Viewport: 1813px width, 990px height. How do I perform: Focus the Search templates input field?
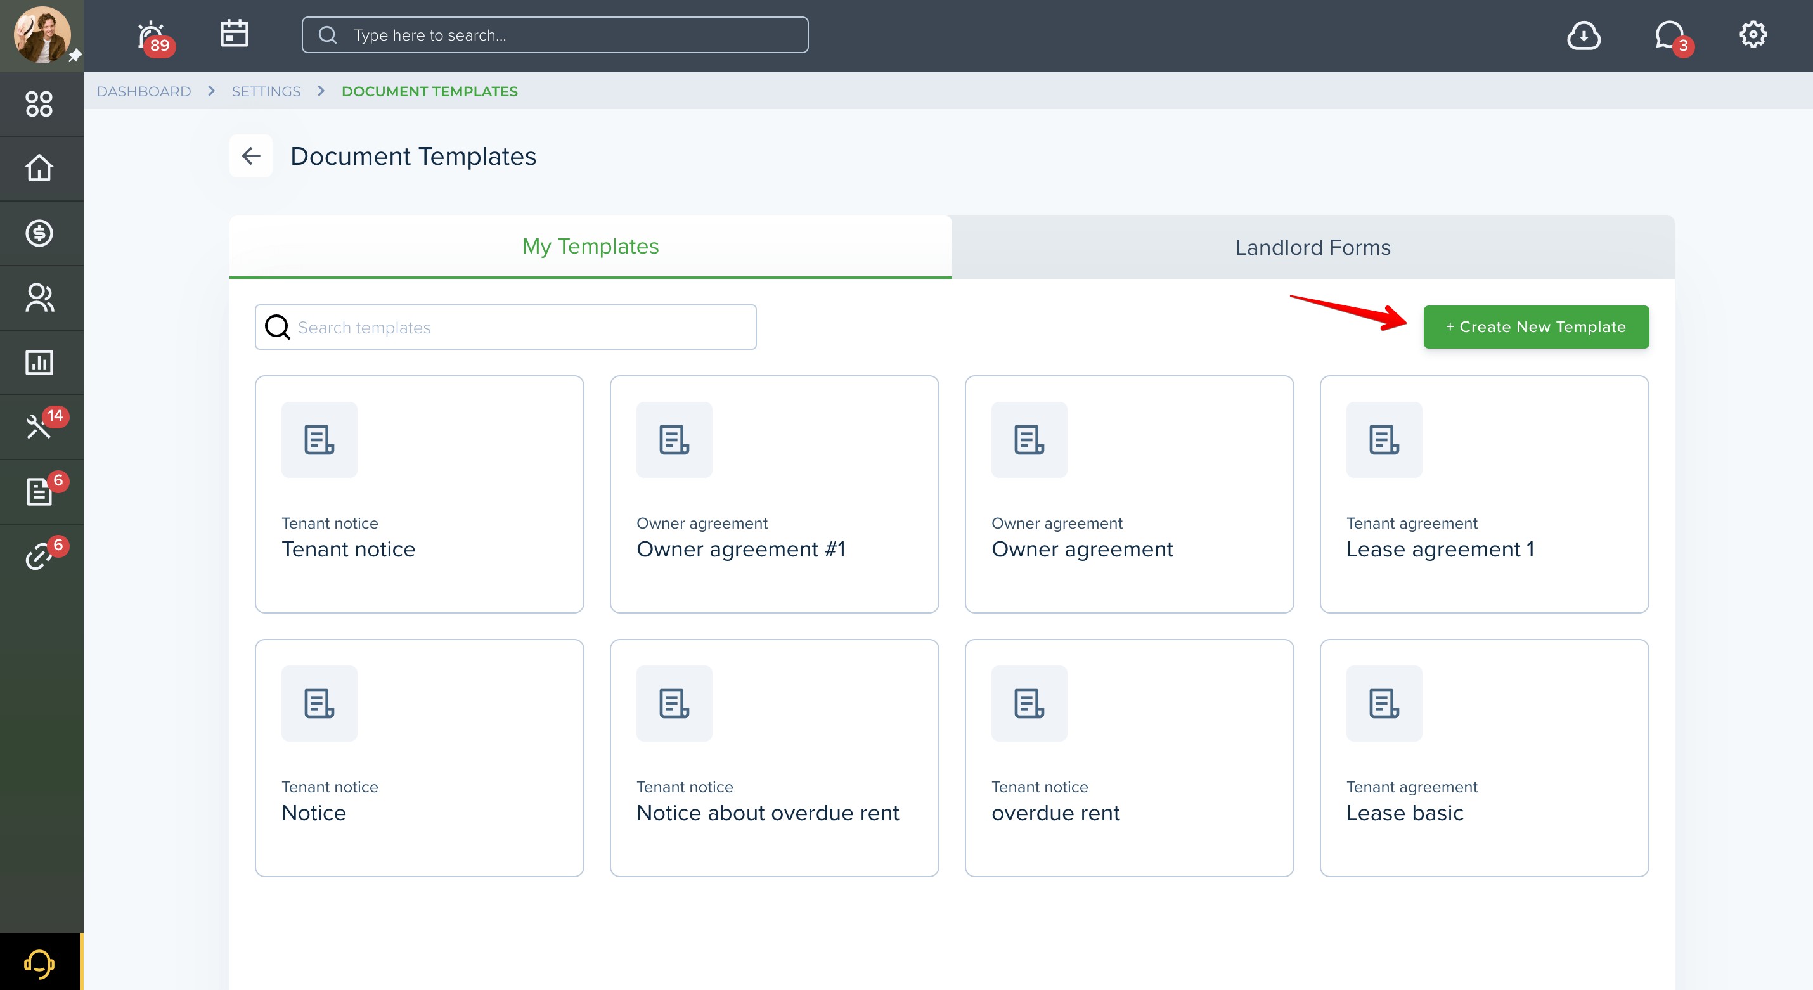505,327
